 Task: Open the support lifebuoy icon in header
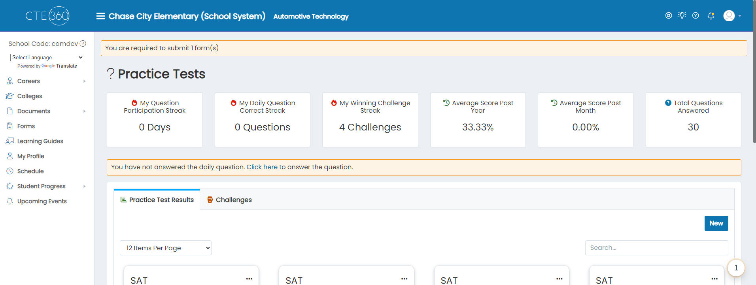tap(669, 15)
